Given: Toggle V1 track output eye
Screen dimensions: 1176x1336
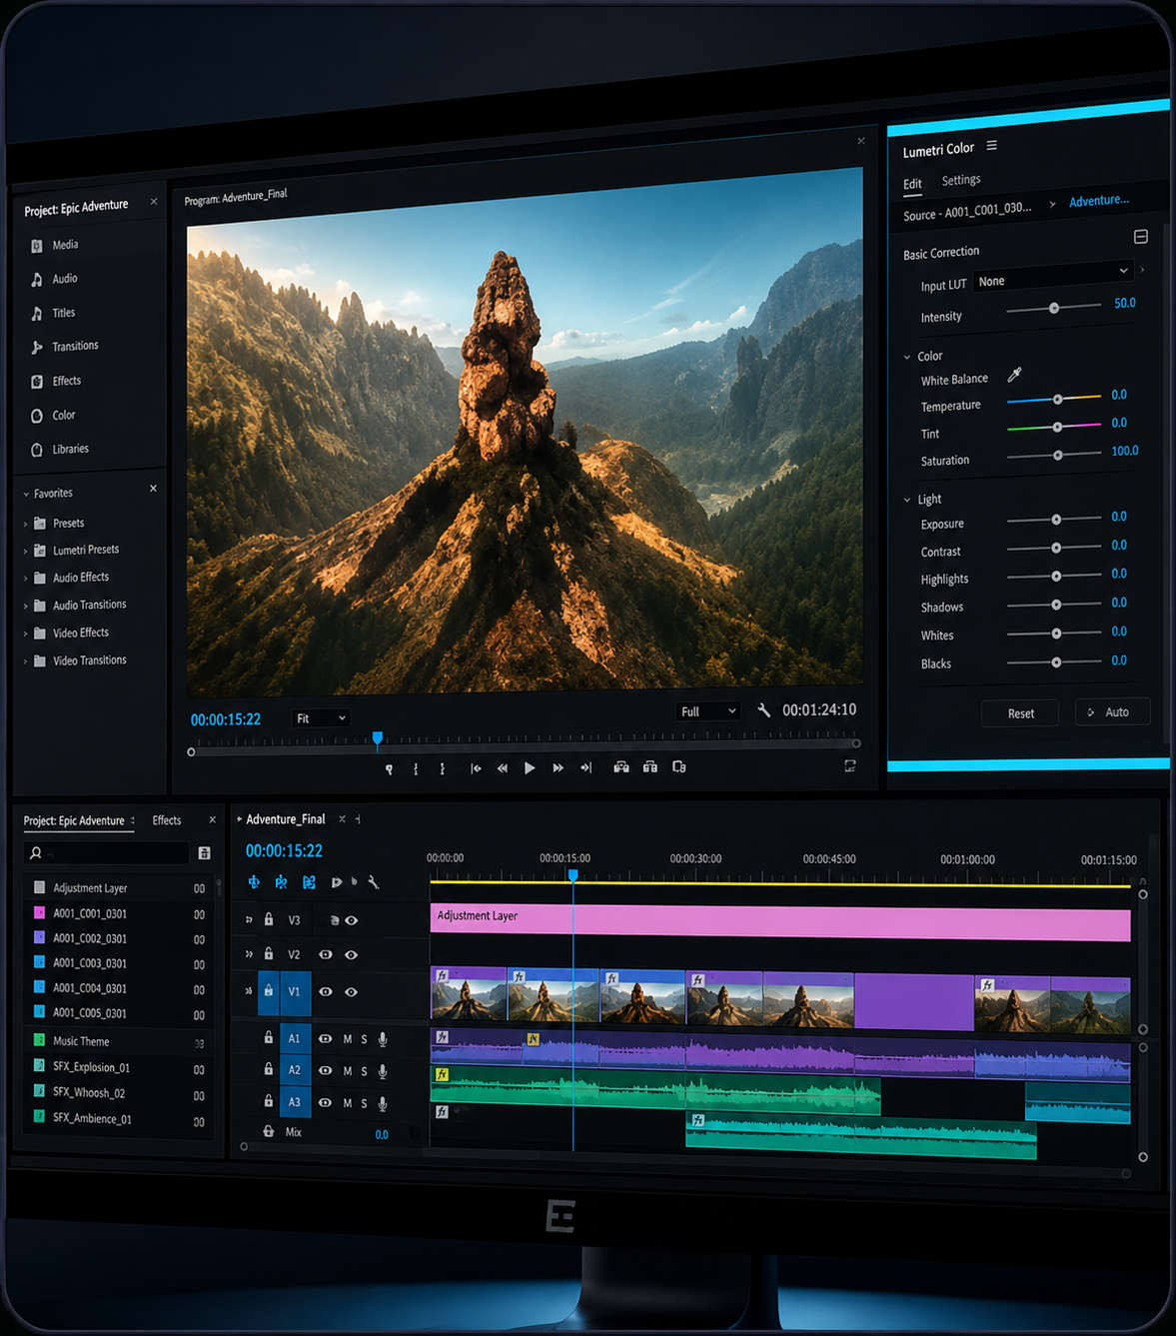Looking at the screenshot, I should point(351,992).
